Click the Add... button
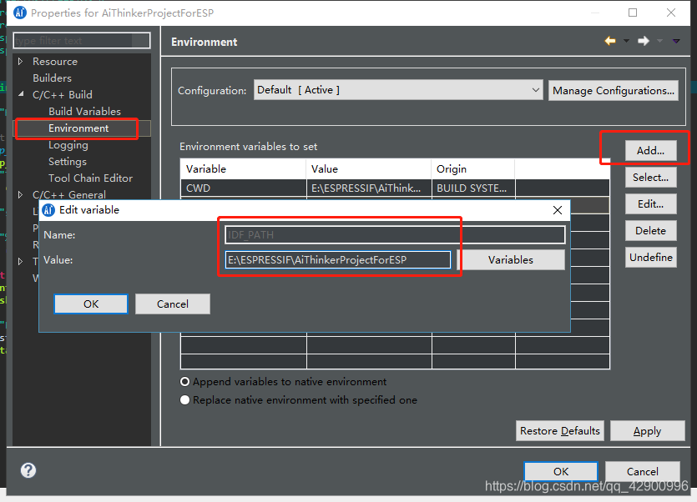The height and width of the screenshot is (502, 697). [x=651, y=151]
